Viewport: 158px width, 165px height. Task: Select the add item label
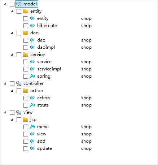[41, 141]
